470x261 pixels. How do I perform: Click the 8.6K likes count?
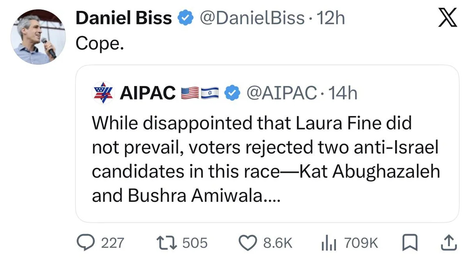[x=278, y=243]
